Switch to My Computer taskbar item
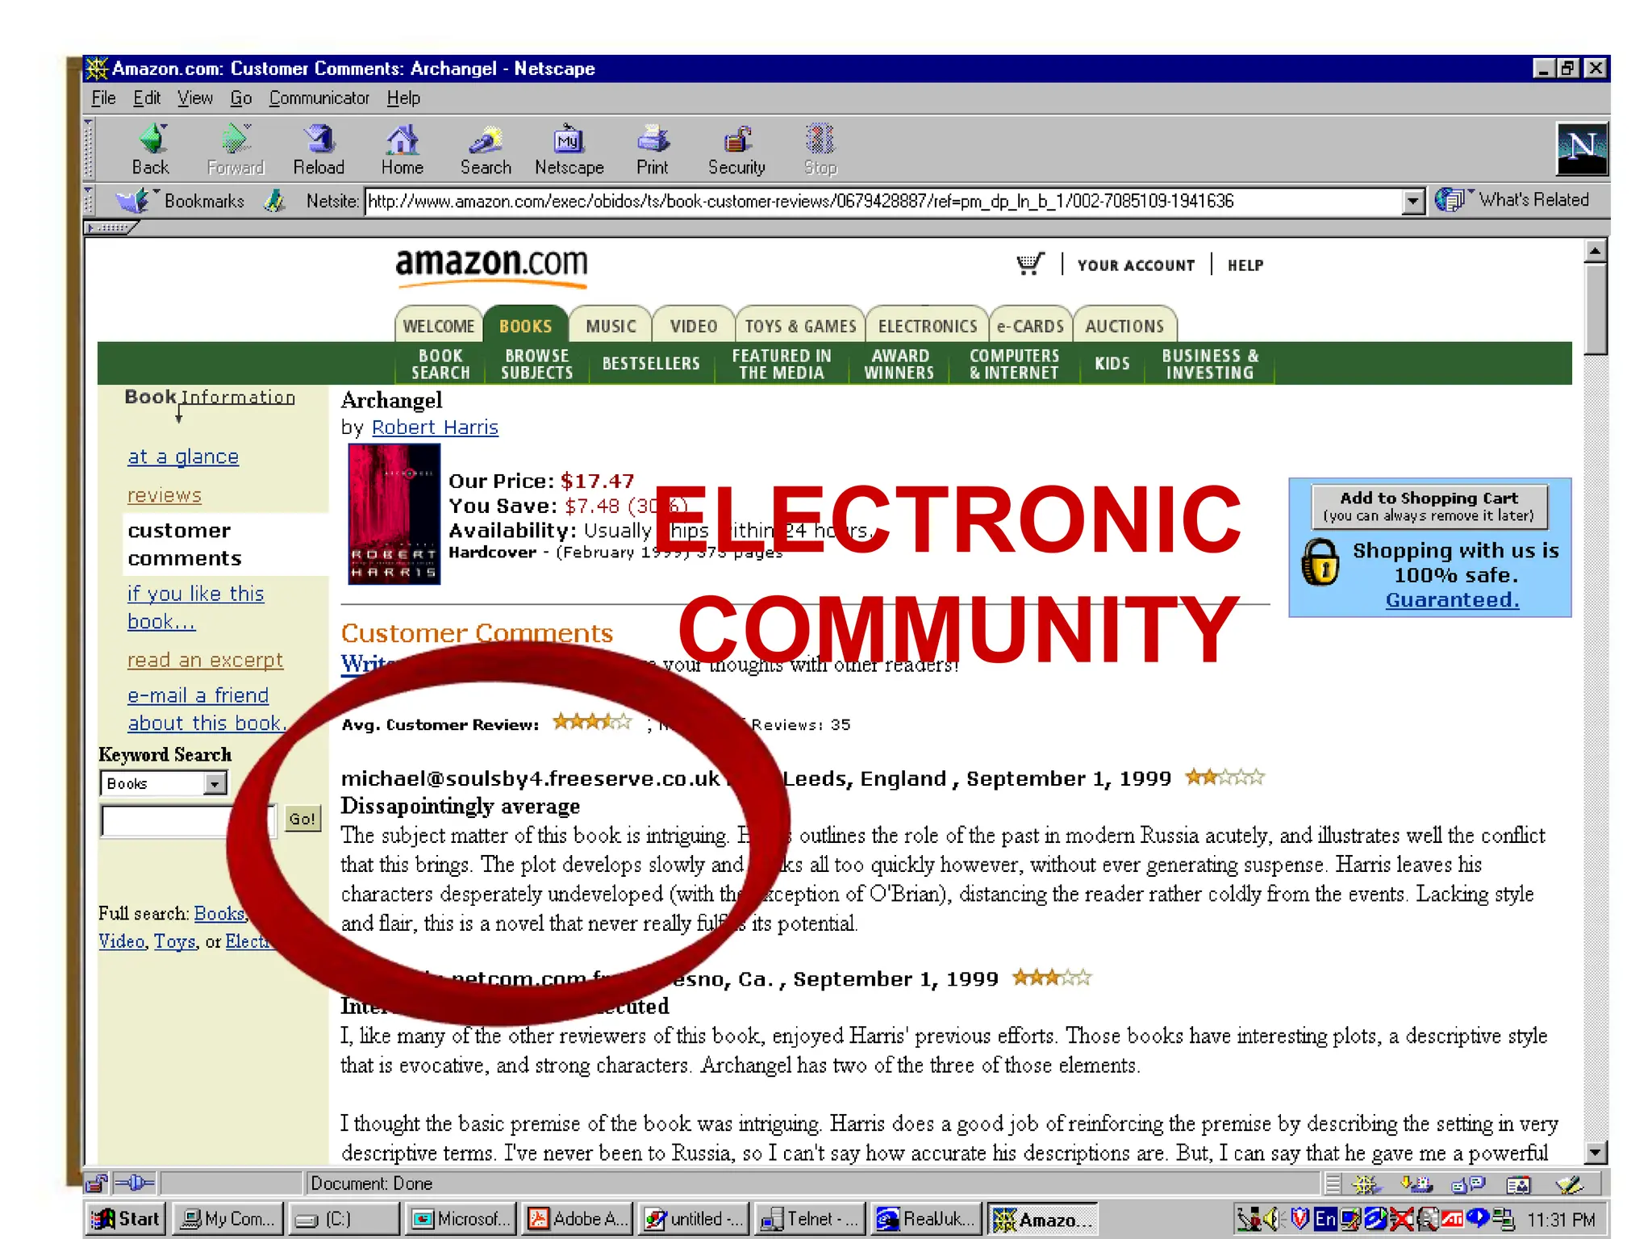1652x1239 pixels. coord(228,1218)
